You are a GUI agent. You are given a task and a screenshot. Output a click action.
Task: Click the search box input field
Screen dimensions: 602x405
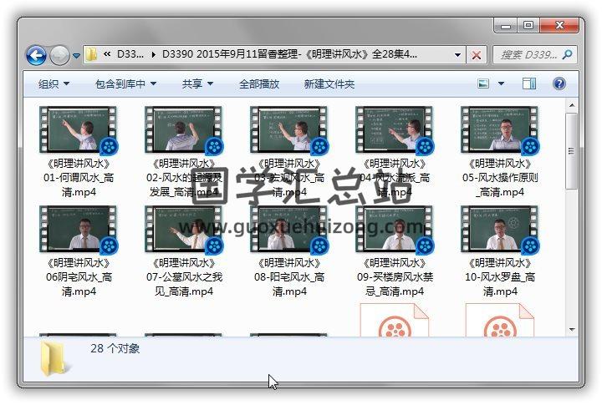(x=527, y=55)
